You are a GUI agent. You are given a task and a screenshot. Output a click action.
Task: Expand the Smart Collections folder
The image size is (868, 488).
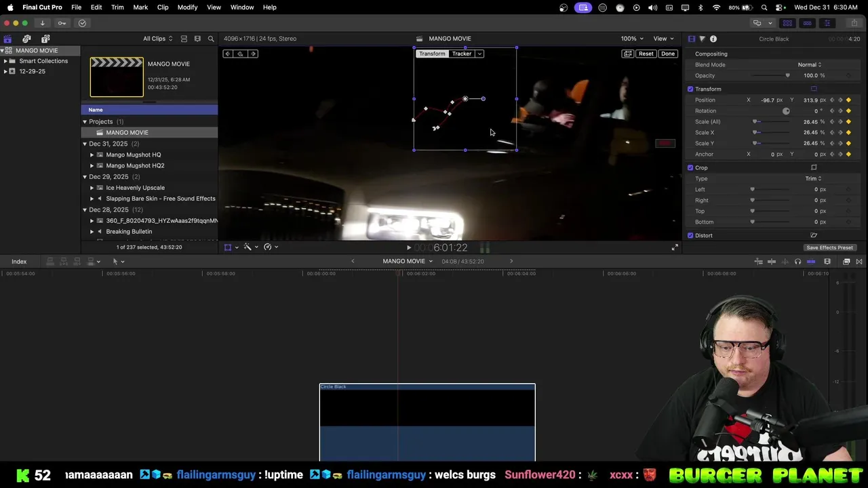coord(5,61)
